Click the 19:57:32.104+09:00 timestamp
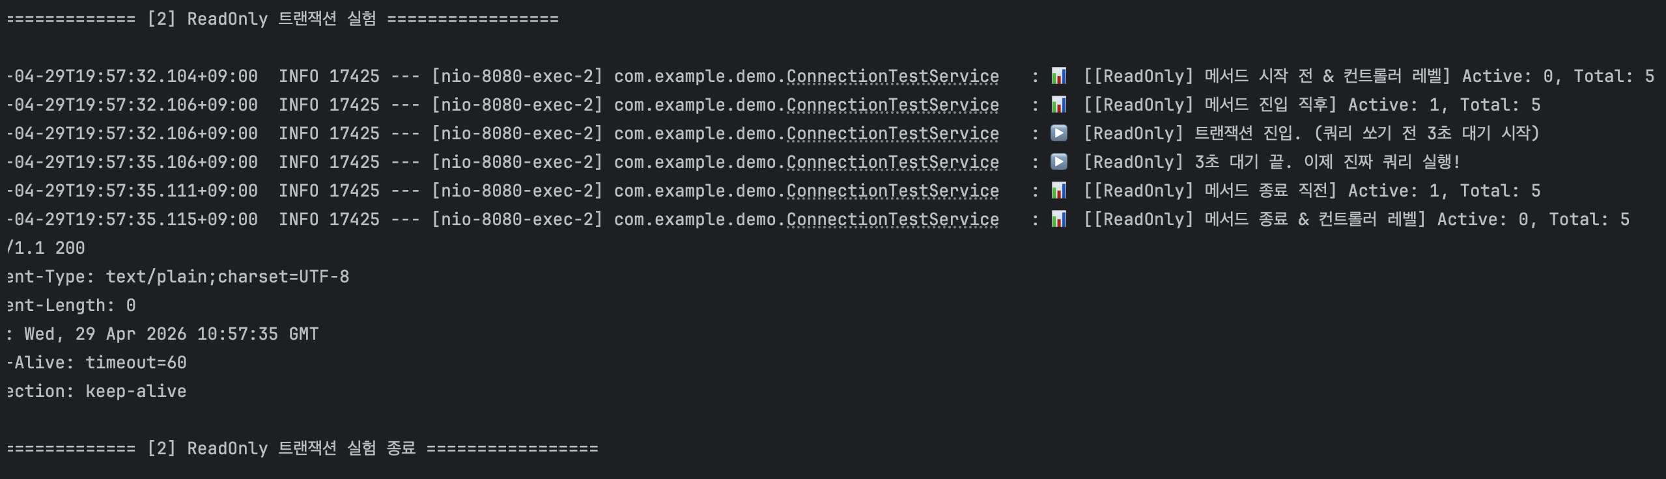 pyautogui.click(x=132, y=76)
